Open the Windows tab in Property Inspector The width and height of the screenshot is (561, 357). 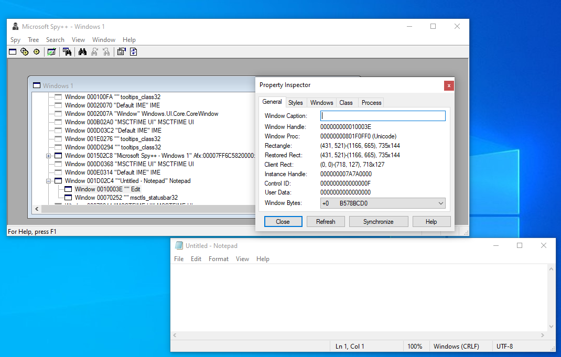click(321, 103)
